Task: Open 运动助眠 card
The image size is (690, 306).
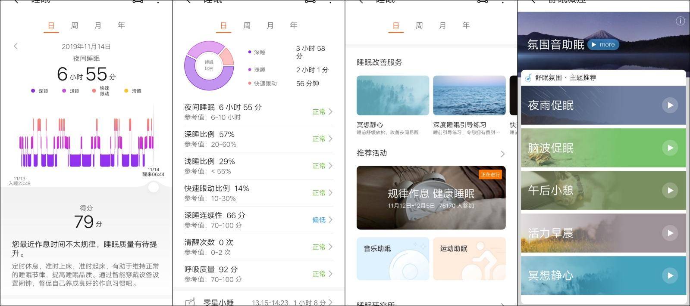Action: coord(469,259)
